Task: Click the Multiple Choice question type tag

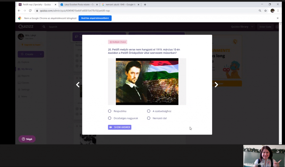Action: (x=118, y=42)
